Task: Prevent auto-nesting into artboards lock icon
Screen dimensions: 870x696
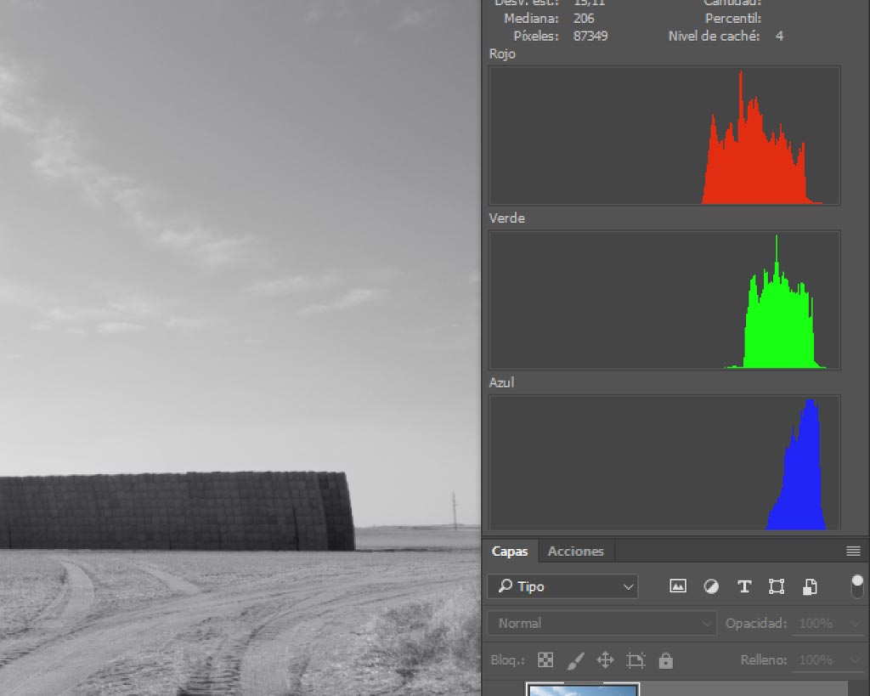Action: point(636,660)
